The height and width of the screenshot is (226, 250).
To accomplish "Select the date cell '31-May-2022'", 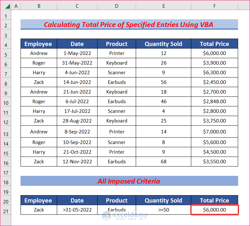I will tap(77, 63).
